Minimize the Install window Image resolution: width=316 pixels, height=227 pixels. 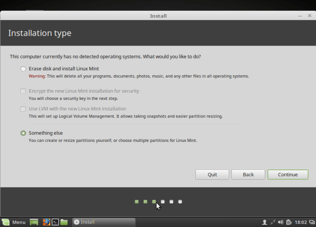[x=300, y=16]
